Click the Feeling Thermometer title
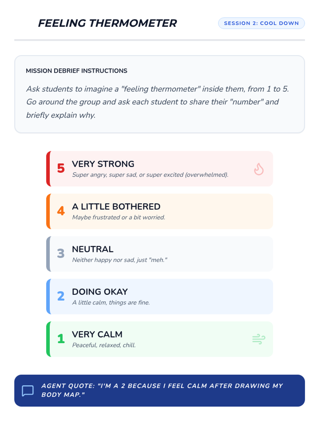This screenshot has height=426, width=319. pyautogui.click(x=107, y=23)
